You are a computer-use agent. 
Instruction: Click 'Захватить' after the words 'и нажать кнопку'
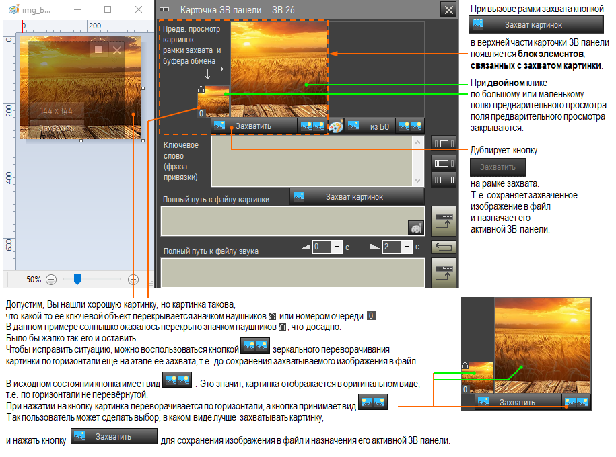pos(114,436)
